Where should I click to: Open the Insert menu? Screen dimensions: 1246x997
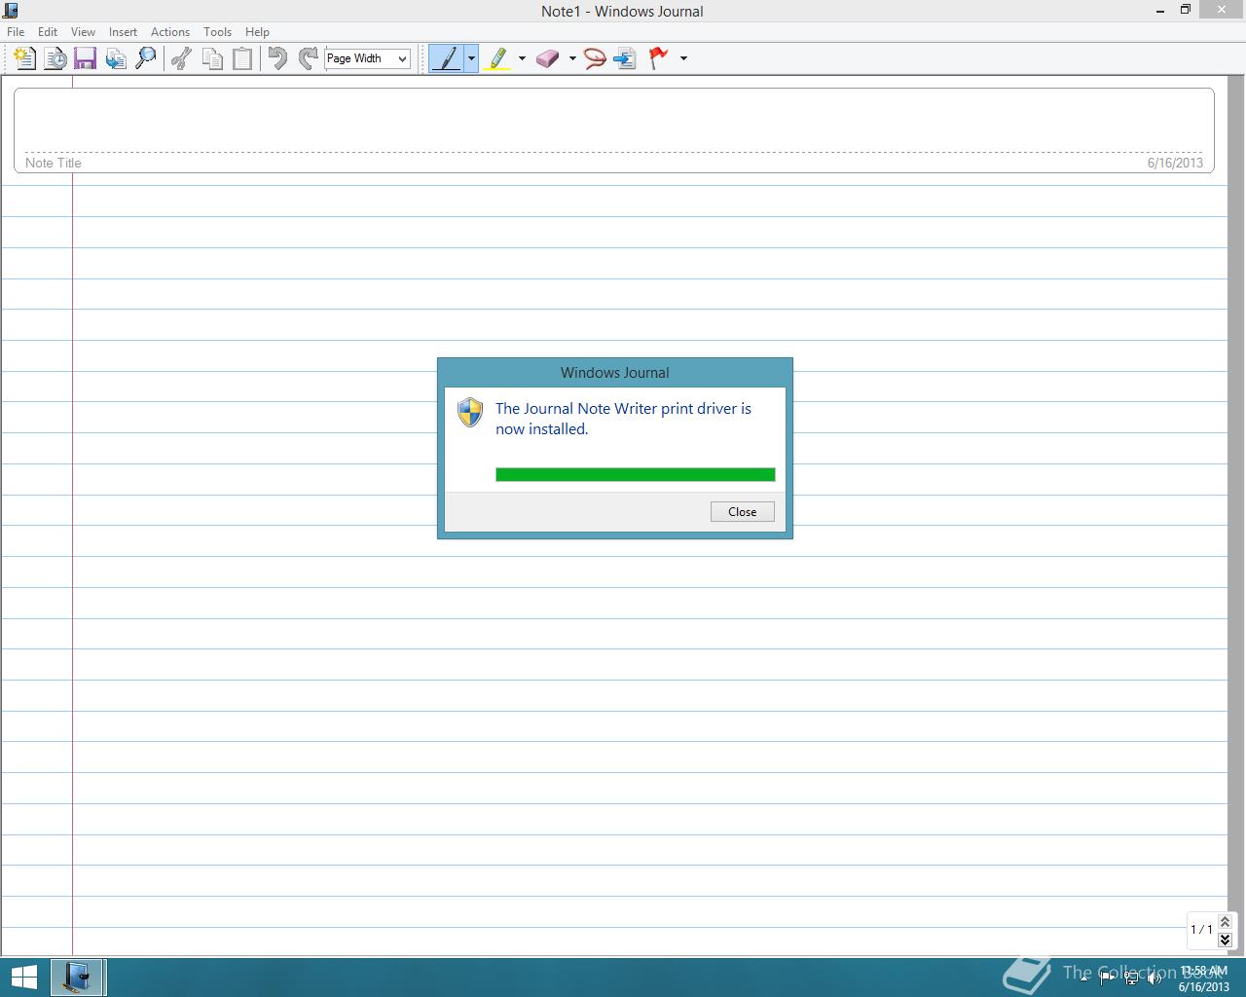coord(123,32)
